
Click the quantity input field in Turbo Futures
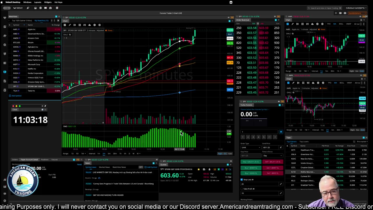(x=259, y=132)
